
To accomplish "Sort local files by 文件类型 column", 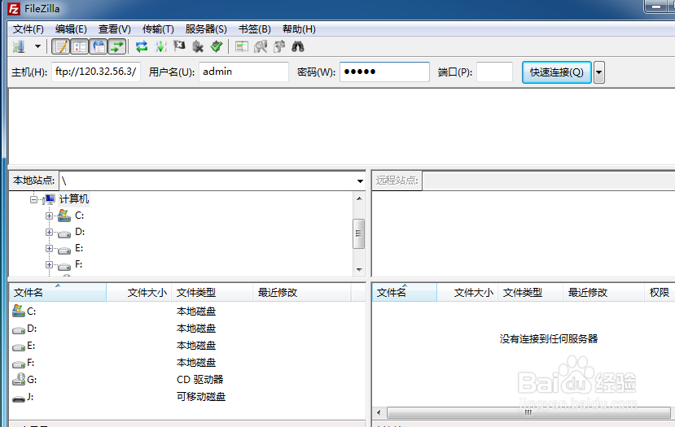I will coord(213,293).
